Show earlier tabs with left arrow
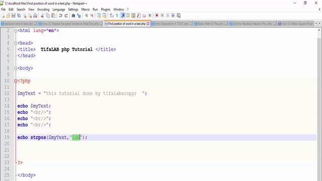This screenshot has height=181, width=322. coord(316,24)
